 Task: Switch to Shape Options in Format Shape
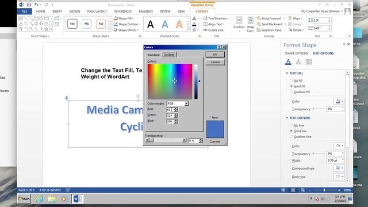[297, 53]
